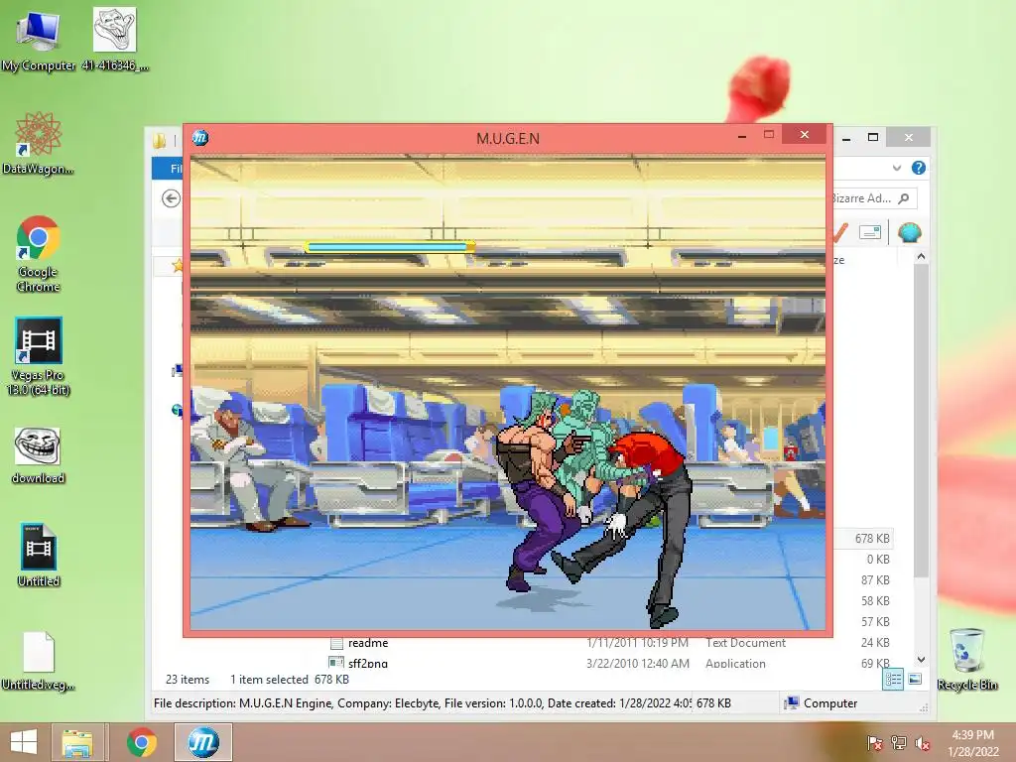Screen dimensions: 1016x762
Task: Open Action Center flag in system tray
Action: pyautogui.click(x=874, y=743)
